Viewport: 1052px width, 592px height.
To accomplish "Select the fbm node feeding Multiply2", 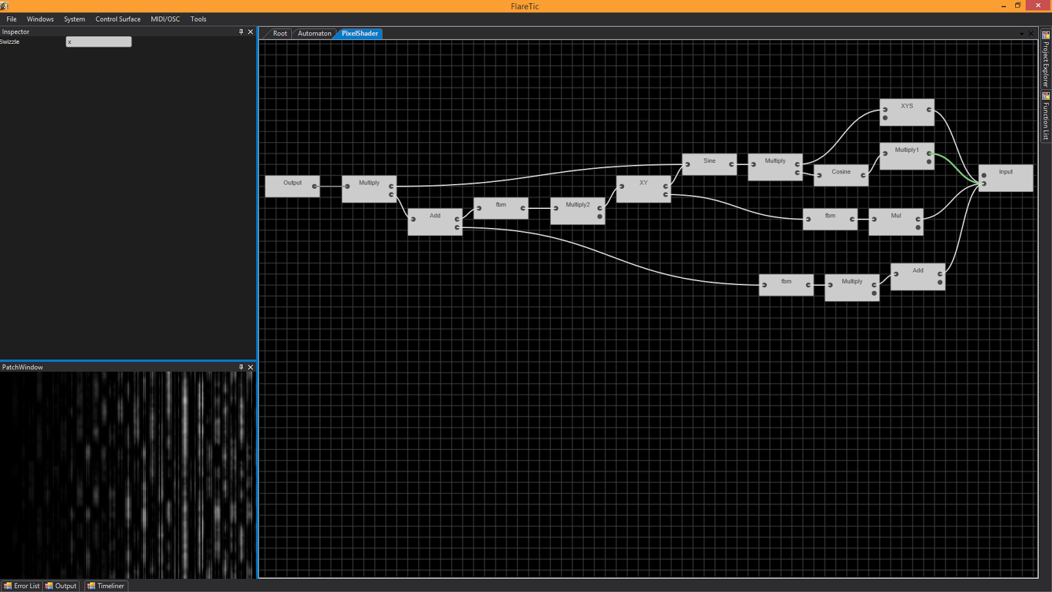I will coord(501,208).
